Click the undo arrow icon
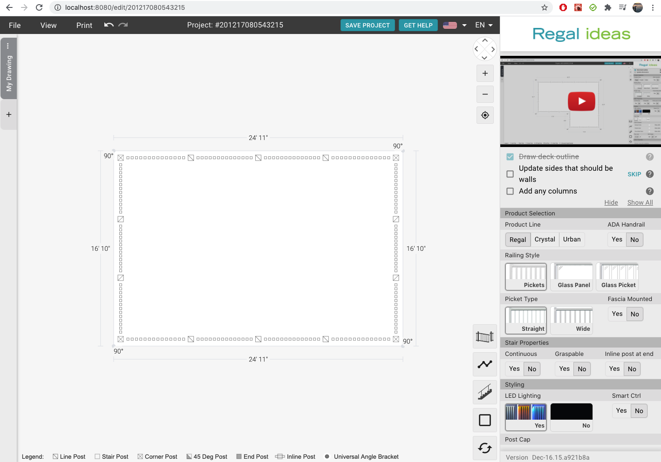661x462 pixels. pyautogui.click(x=109, y=25)
